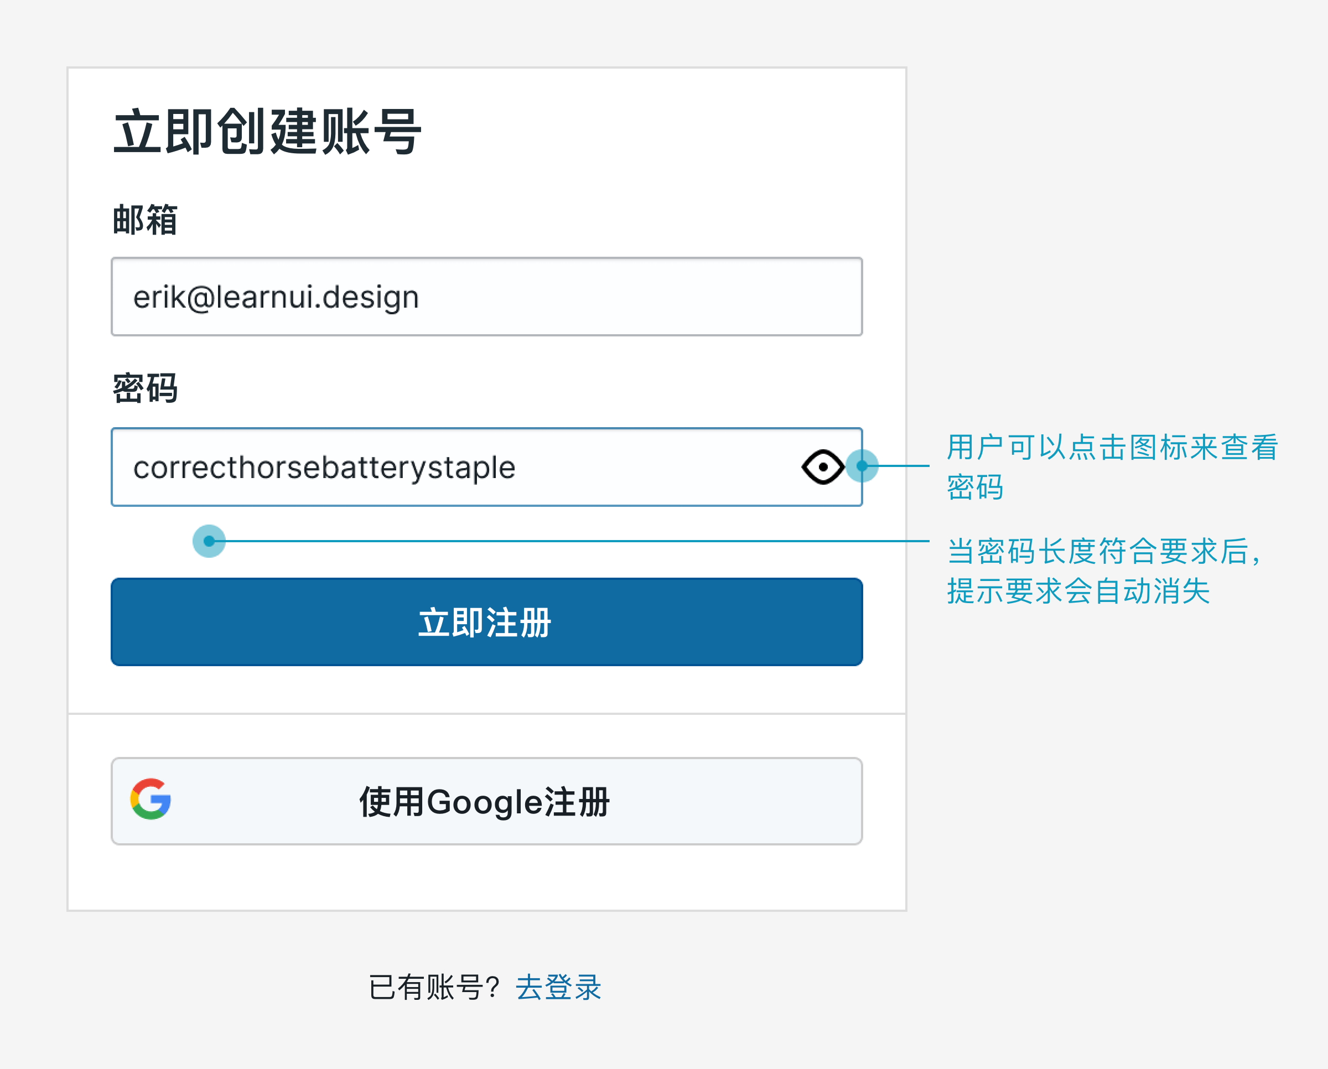Click the Google logo icon

point(151,798)
